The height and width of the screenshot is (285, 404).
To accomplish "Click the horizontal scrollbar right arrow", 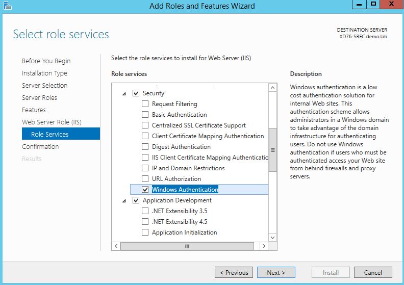I will 264,246.
